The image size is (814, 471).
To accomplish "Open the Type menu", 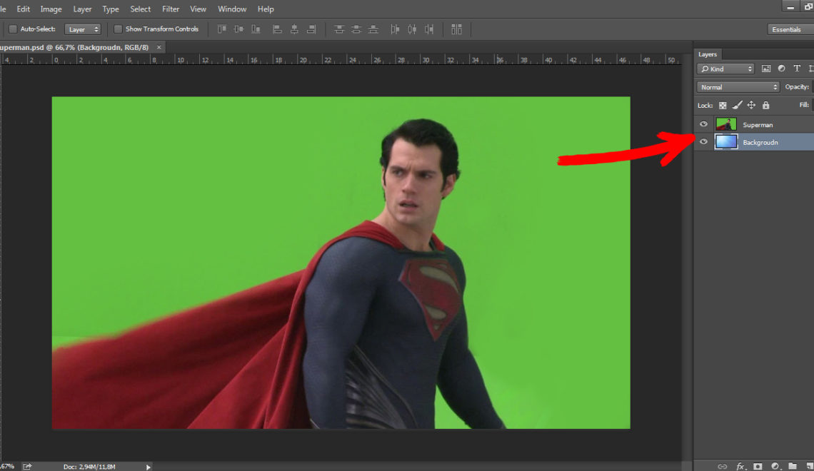I will (x=111, y=9).
